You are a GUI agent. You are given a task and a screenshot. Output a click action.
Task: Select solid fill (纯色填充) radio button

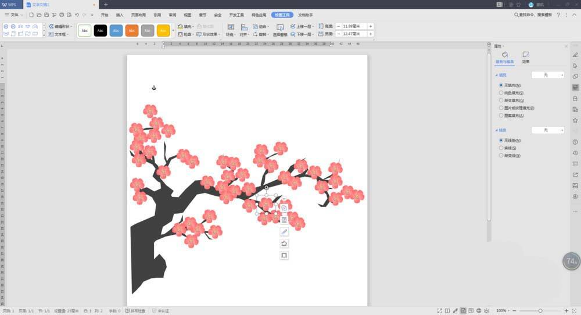501,92
